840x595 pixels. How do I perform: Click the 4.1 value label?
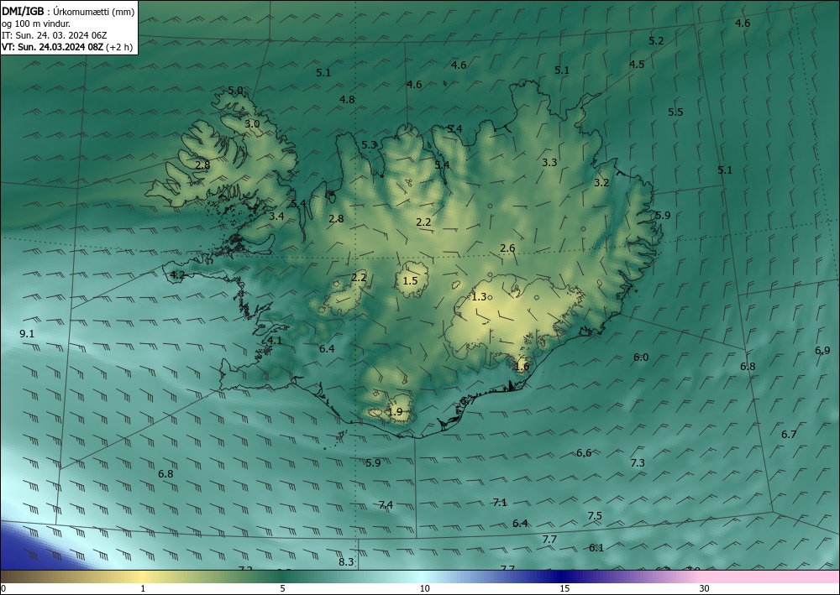click(x=275, y=341)
